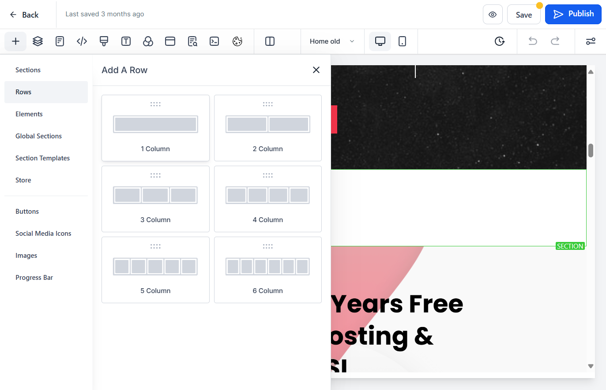Switch to mobile view
Image resolution: width=606 pixels, height=390 pixels.
[x=402, y=41]
